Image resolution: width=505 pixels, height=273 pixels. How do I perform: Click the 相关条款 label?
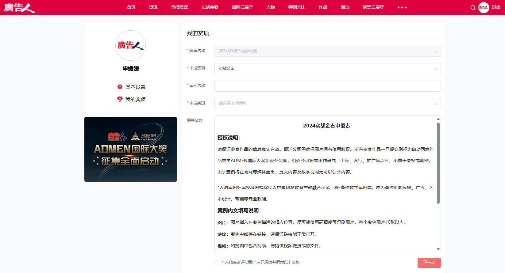(x=195, y=120)
